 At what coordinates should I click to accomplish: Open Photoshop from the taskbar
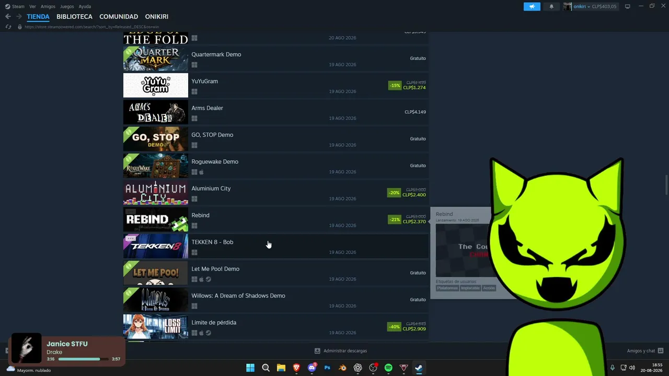pyautogui.click(x=327, y=368)
